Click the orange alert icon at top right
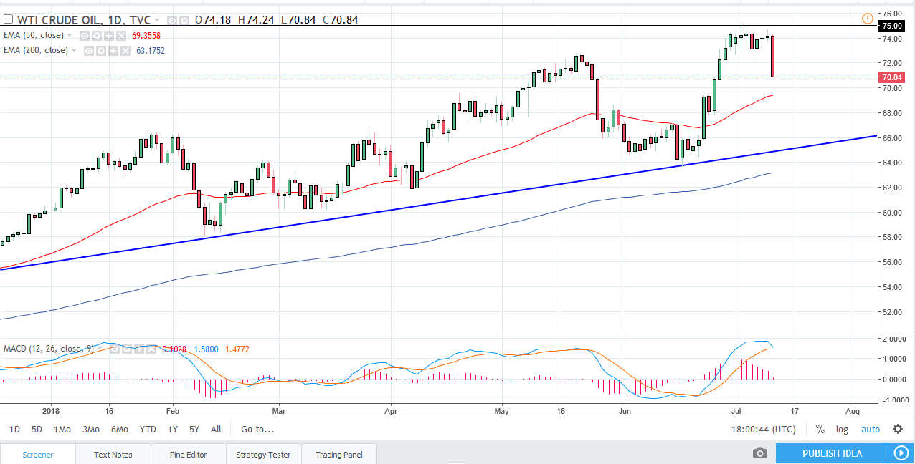This screenshot has height=464, width=915. click(867, 18)
